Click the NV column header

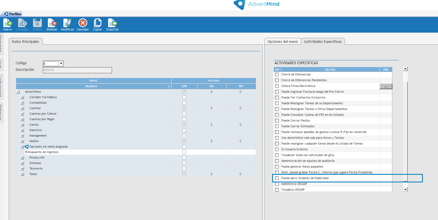(241, 86)
